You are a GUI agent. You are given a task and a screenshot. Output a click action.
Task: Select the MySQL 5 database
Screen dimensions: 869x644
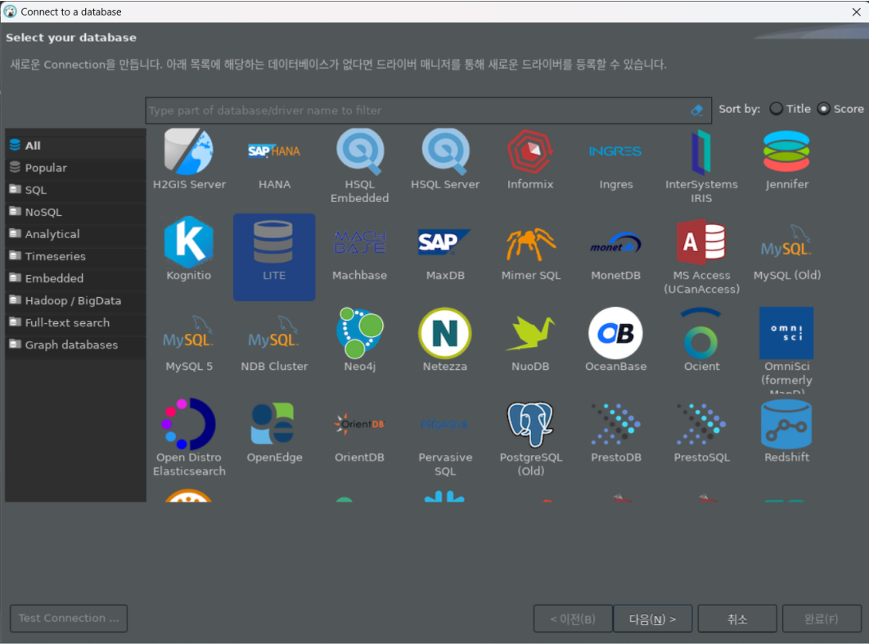click(189, 342)
